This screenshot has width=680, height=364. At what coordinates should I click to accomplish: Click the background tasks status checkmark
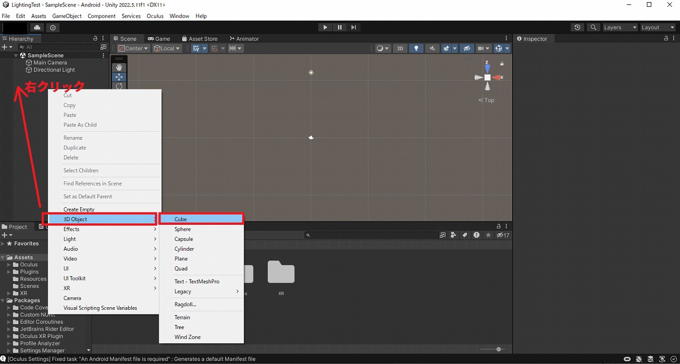(x=674, y=359)
